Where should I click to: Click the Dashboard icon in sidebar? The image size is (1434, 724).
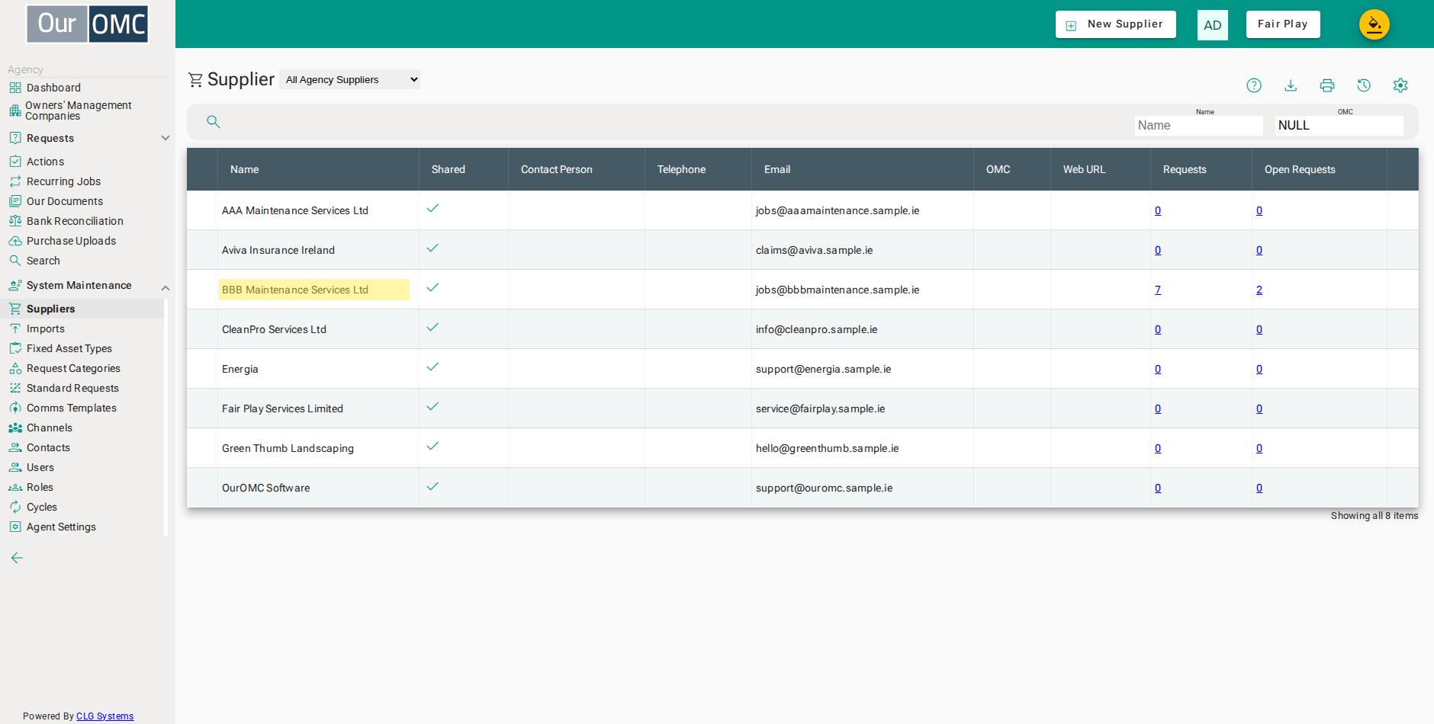[15, 88]
